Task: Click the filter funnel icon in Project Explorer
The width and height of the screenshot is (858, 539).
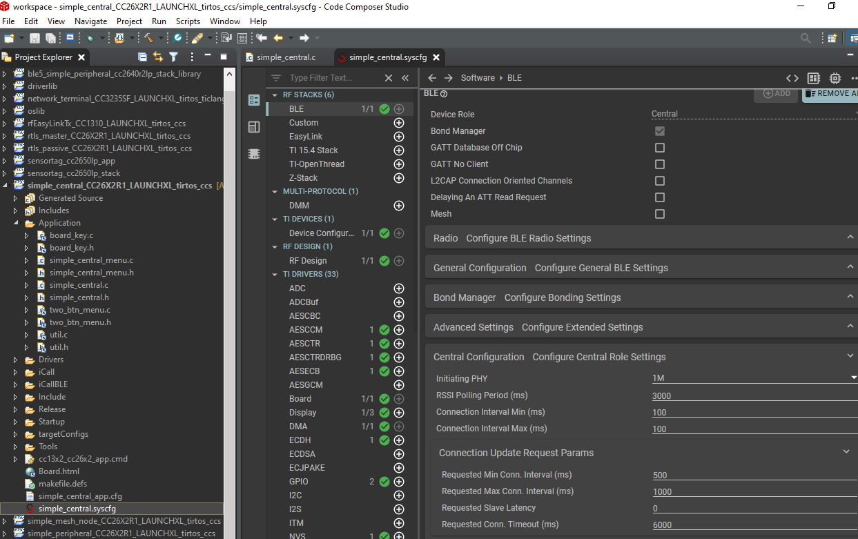Action: [173, 57]
